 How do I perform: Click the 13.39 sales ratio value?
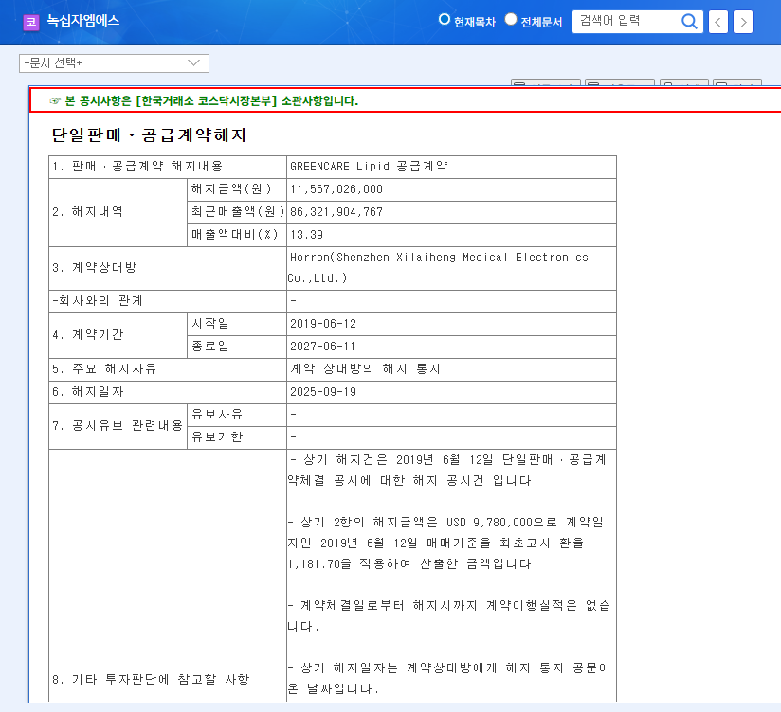point(307,235)
